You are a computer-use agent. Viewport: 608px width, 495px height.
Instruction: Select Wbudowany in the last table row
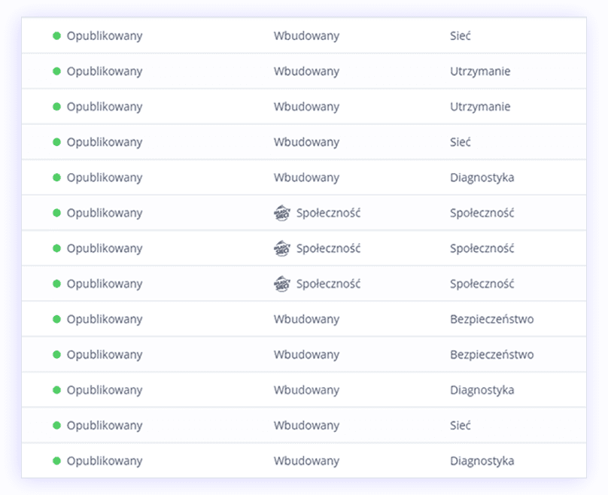[306, 461]
